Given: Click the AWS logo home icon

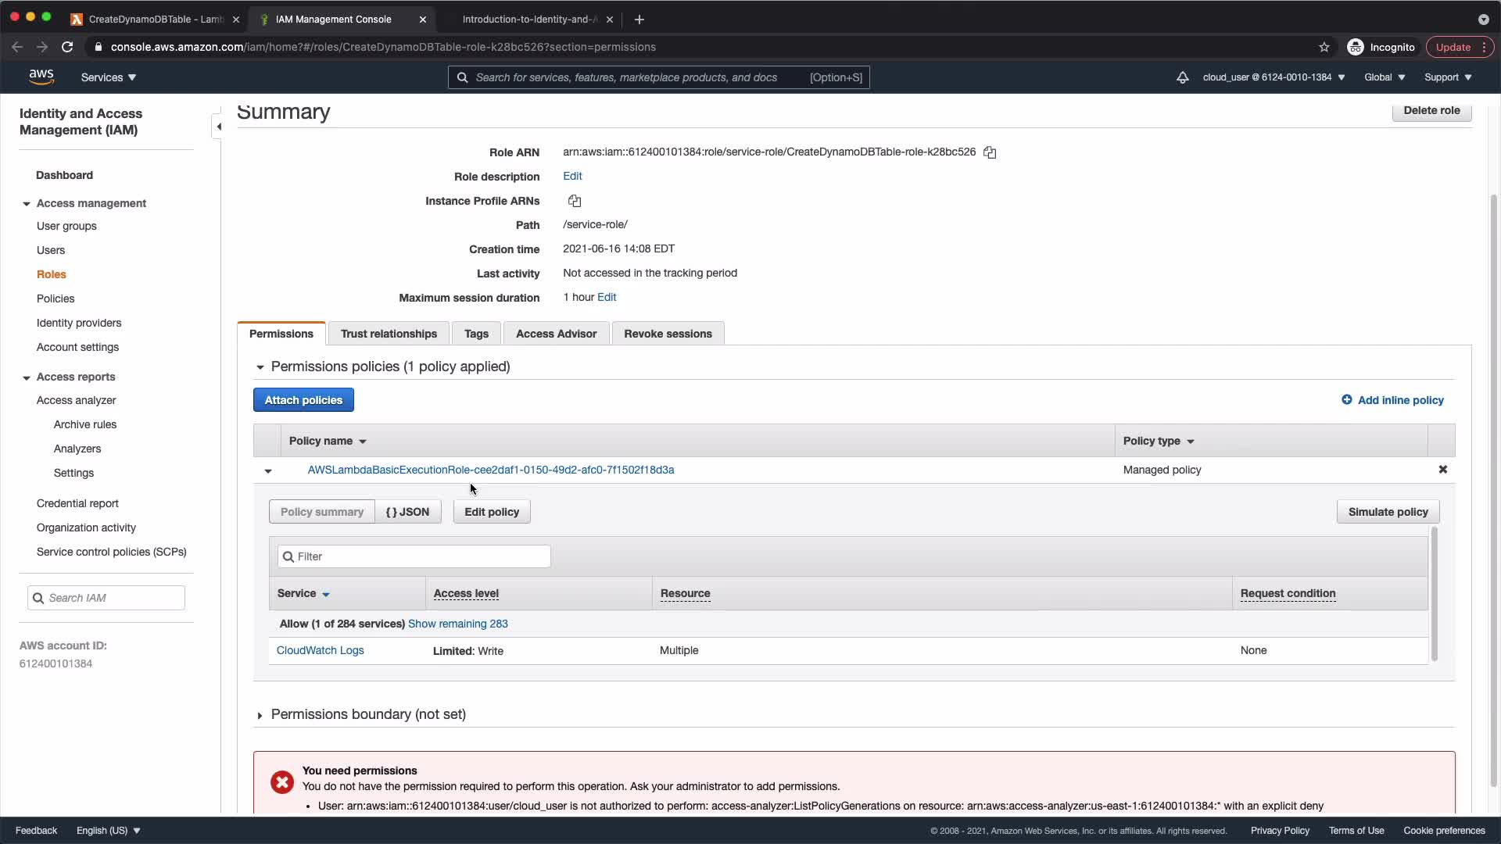Looking at the screenshot, I should click(41, 77).
